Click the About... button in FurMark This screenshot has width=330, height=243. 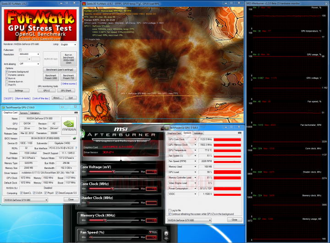coord(57,98)
